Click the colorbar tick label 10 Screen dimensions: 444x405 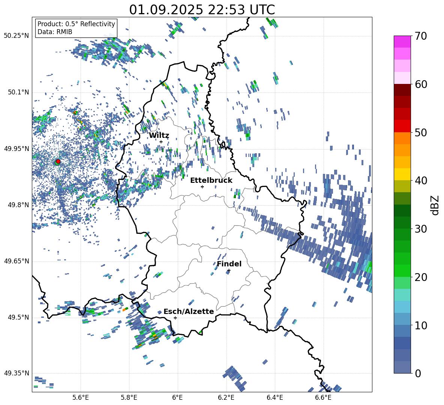(x=420, y=325)
